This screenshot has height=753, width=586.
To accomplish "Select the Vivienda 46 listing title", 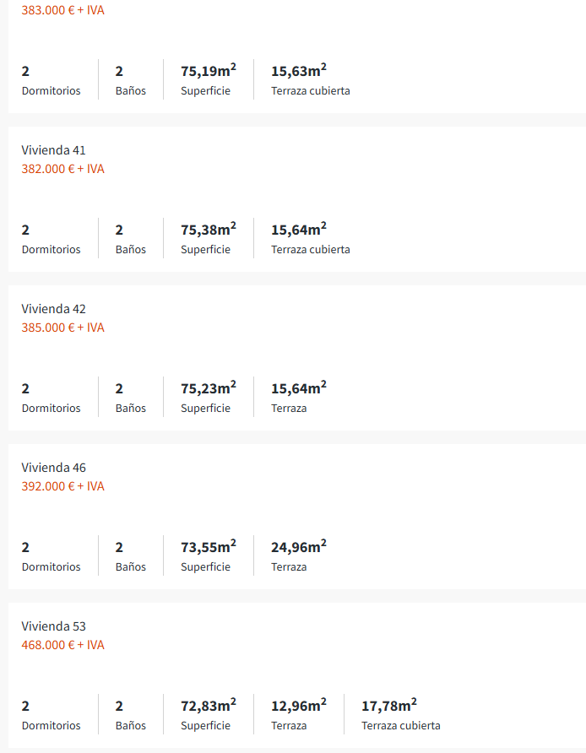I will click(x=53, y=468).
